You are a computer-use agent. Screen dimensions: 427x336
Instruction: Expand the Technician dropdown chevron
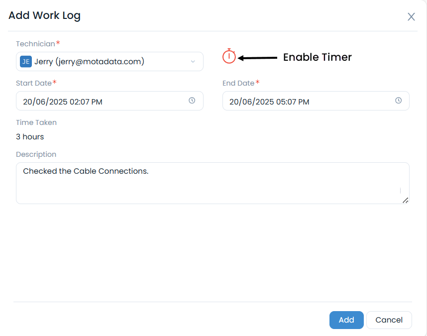point(193,62)
